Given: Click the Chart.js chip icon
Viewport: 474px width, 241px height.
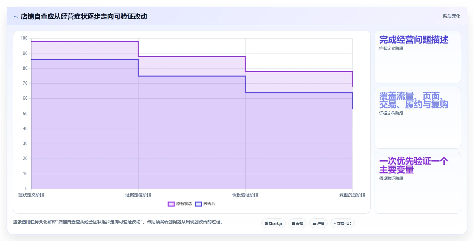Looking at the screenshot, I should coord(266,223).
